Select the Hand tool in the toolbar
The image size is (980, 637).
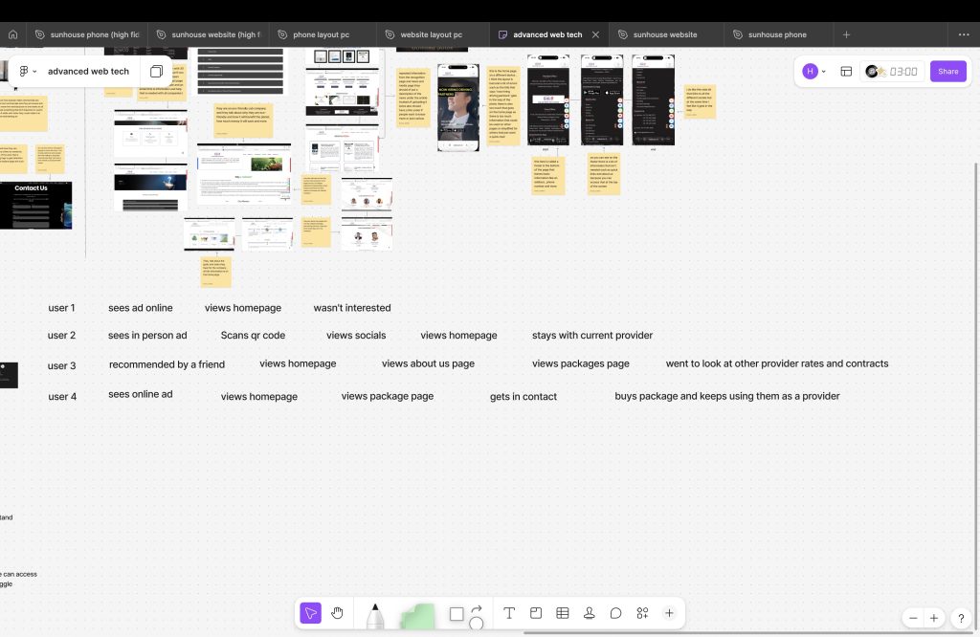[x=337, y=613]
